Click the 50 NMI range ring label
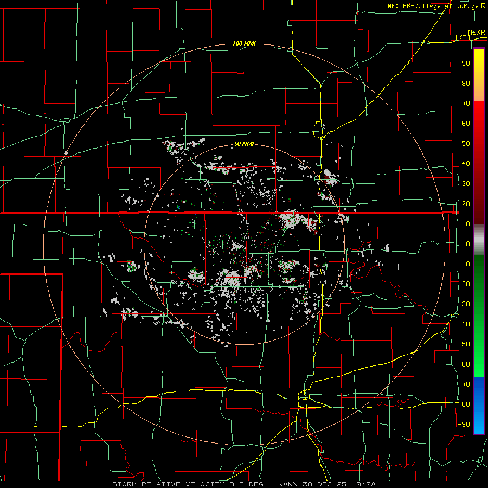Image resolution: width=488 pixels, height=488 pixels. pyautogui.click(x=244, y=144)
